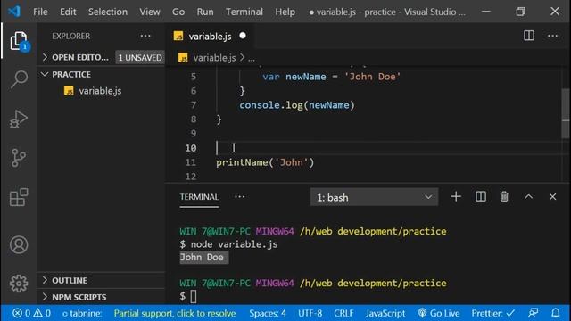Open the View menu
Viewport: 571px width, 321px height.
(x=150, y=12)
